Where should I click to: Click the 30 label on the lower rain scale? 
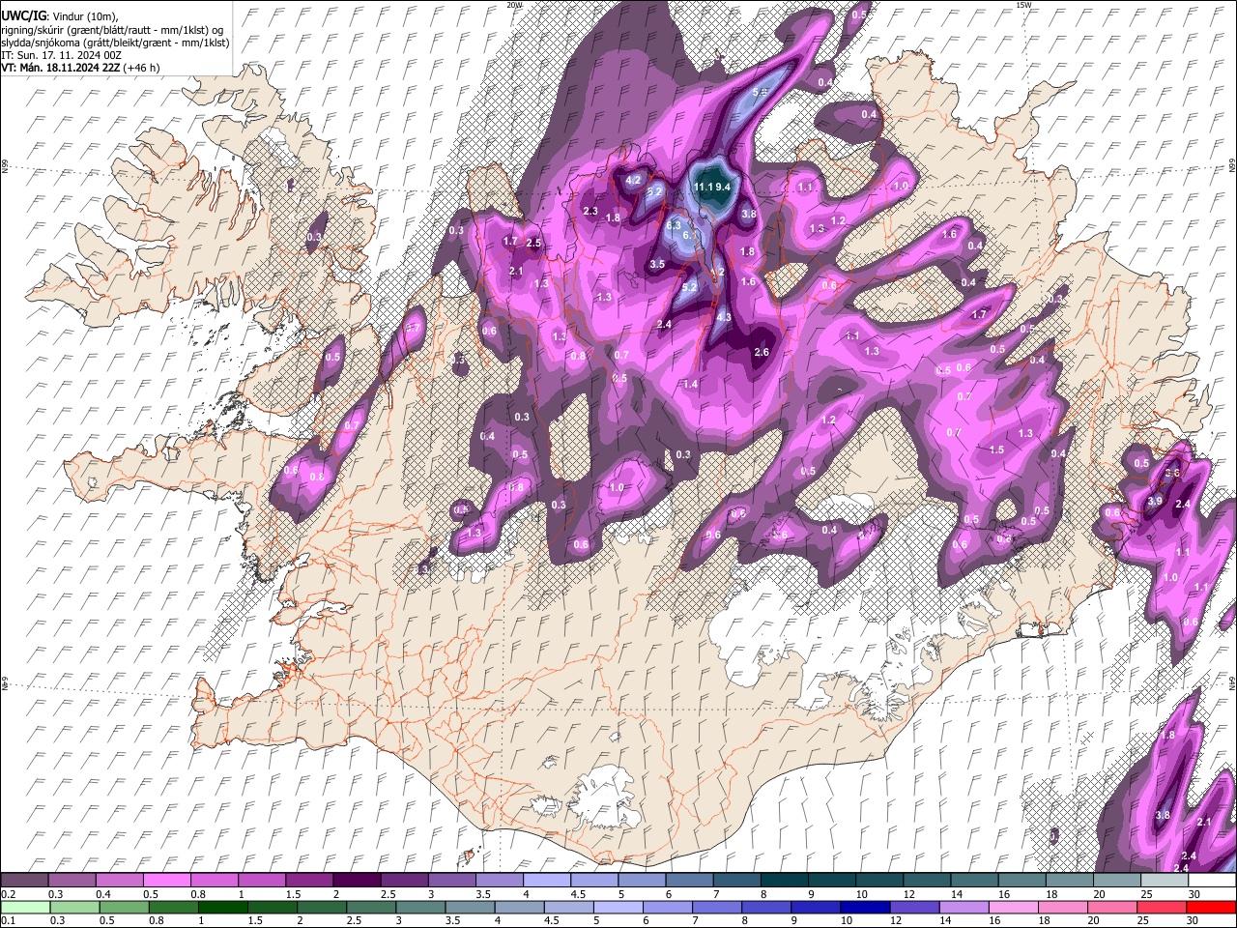[x=1194, y=920]
